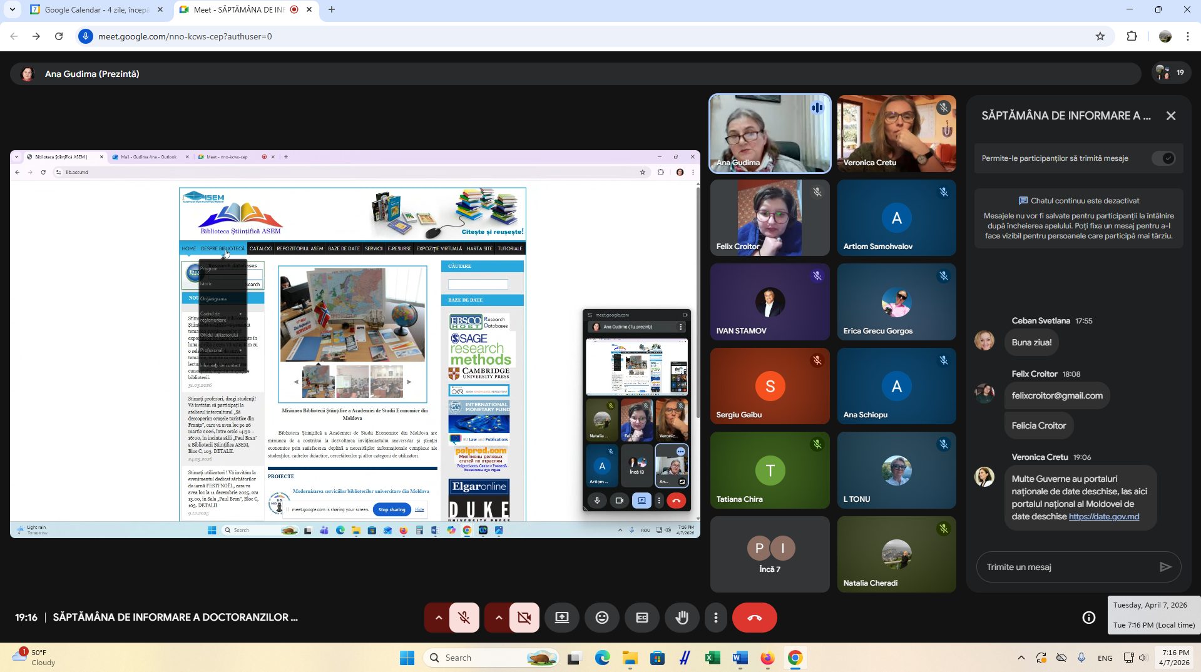Screen dimensions: 1201x672
Task: Open the date.gov.md link in chat
Action: (x=1103, y=516)
